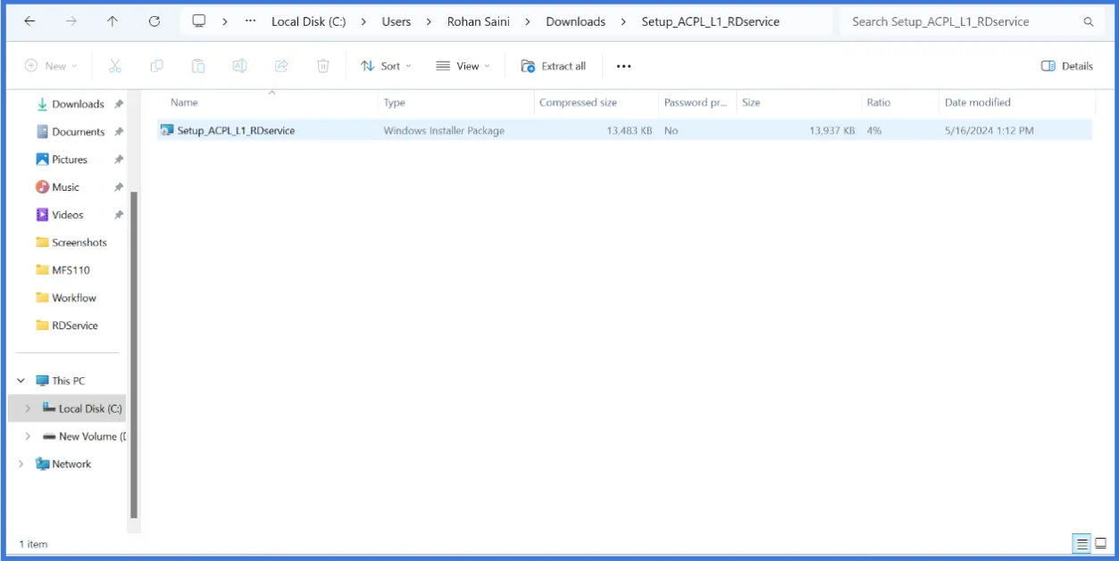Screen dimensions: 1119x561
Task: Go back with the left arrow button
Action: pos(29,21)
